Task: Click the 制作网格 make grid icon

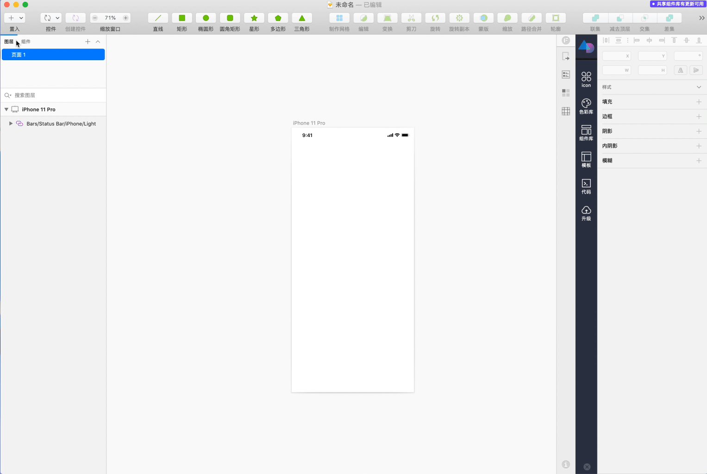Action: click(339, 18)
